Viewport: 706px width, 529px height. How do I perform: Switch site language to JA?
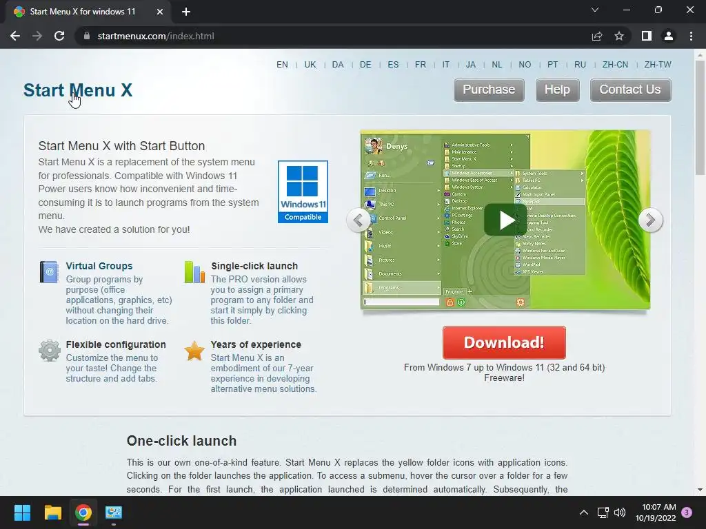tap(471, 64)
